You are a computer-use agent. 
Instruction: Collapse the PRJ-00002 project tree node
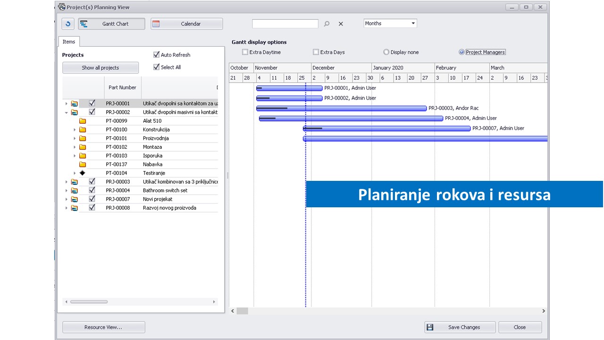(66, 112)
